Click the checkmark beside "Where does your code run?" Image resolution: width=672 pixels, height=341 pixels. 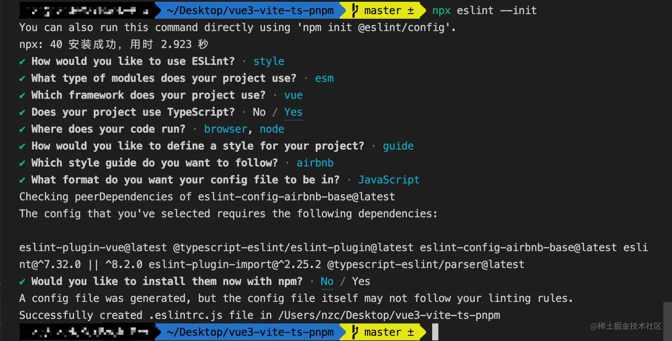pos(23,129)
